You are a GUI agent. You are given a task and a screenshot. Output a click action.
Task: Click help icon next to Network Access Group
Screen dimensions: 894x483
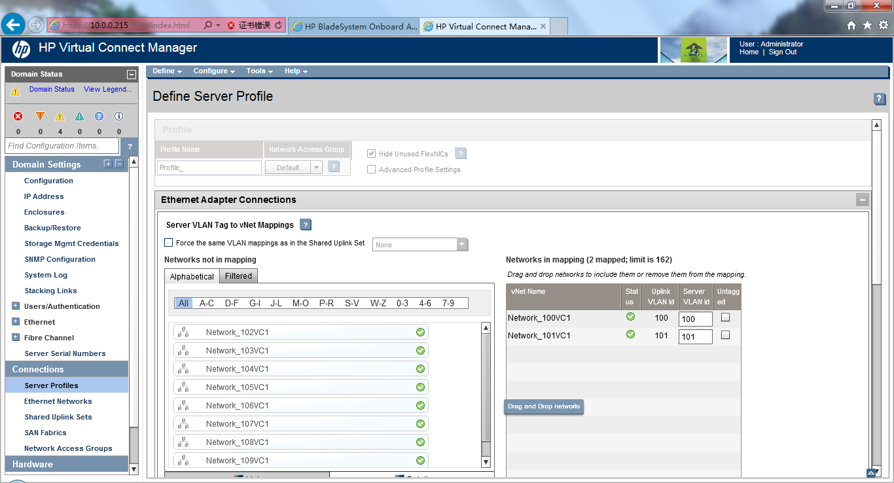pyautogui.click(x=334, y=167)
